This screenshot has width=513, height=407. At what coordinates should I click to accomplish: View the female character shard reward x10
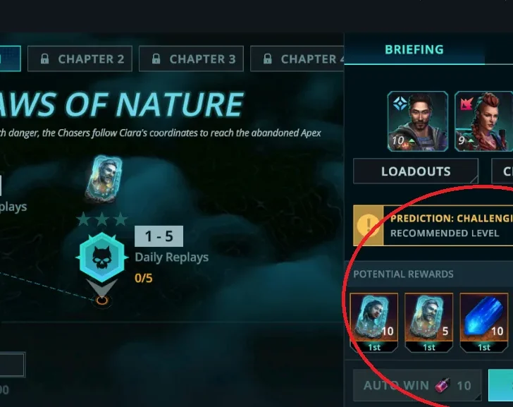pos(374,322)
